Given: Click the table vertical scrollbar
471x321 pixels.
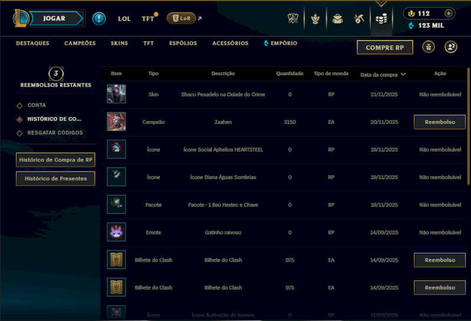Looking at the screenshot, I should [469, 126].
